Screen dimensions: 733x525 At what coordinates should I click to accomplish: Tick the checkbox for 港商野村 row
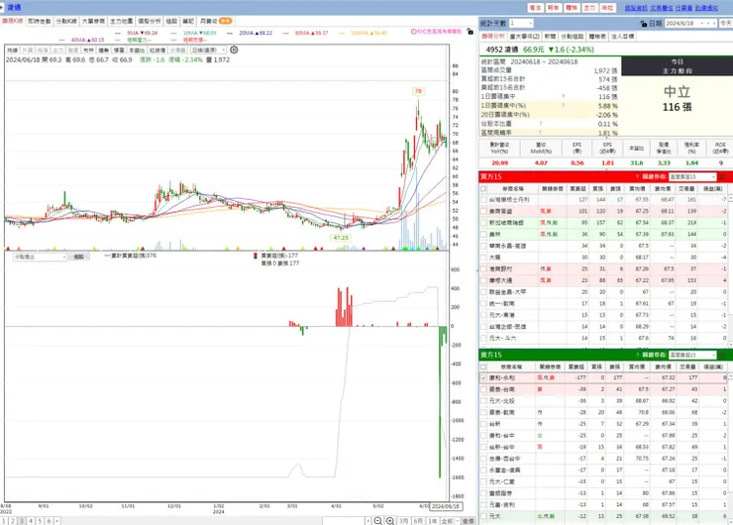point(483,268)
